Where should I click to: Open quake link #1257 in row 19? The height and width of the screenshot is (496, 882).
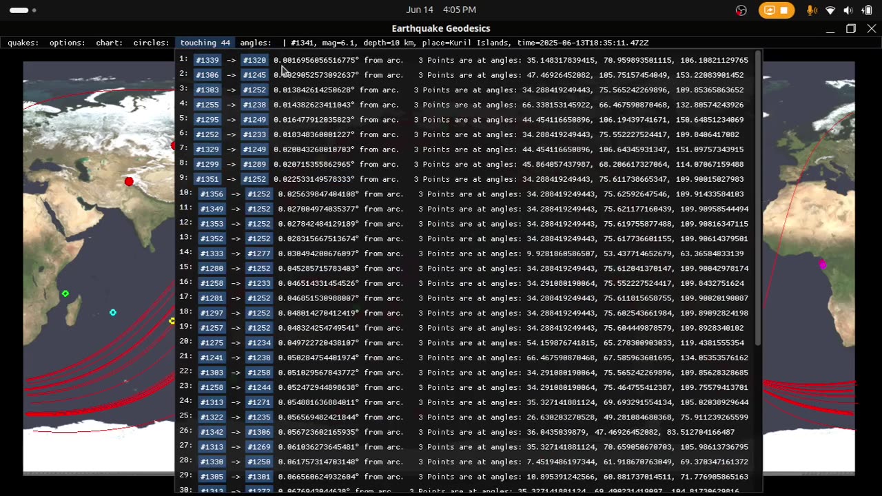(x=212, y=328)
